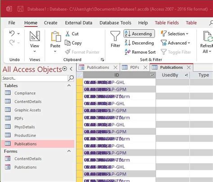Viewport: 213px width, 182px height.
Task: Select the Publications table in navigation pane
Action: coord(38,144)
